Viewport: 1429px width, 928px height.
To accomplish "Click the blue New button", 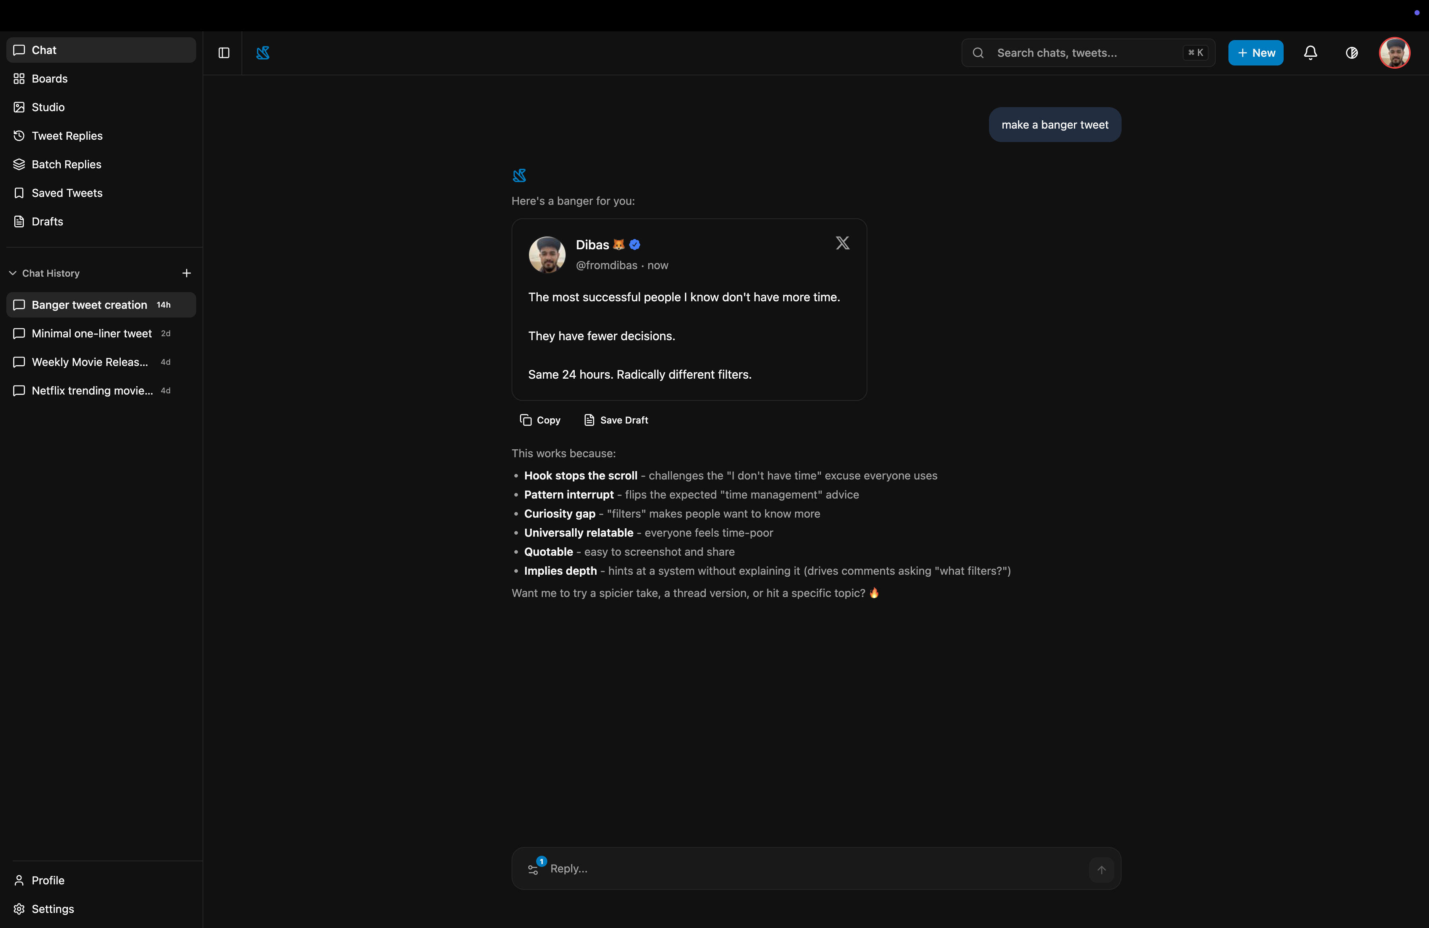I will click(1255, 53).
